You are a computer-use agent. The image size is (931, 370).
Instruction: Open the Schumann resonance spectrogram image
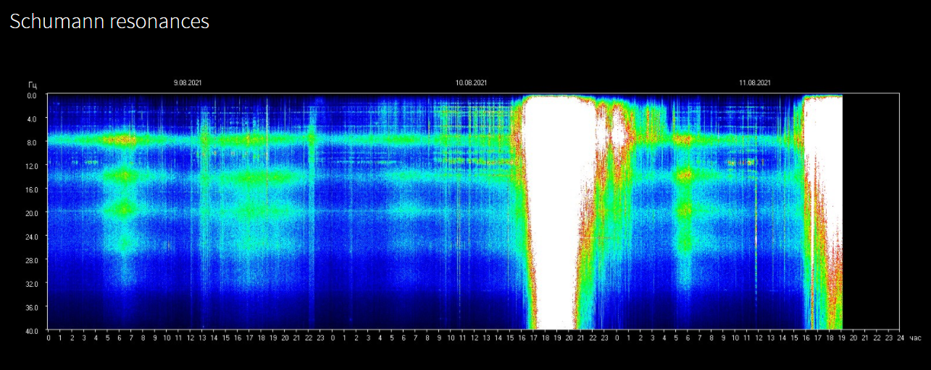point(474,211)
